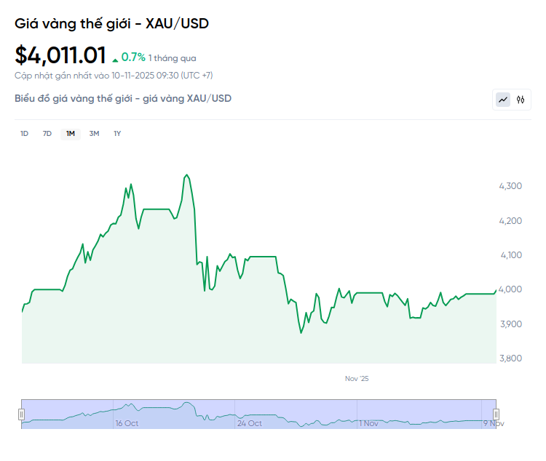Select the 1M time range
This screenshot has width=546, height=461.
coord(71,134)
